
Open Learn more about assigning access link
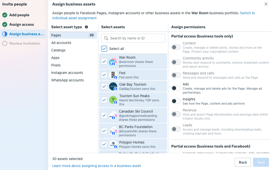click(96, 166)
